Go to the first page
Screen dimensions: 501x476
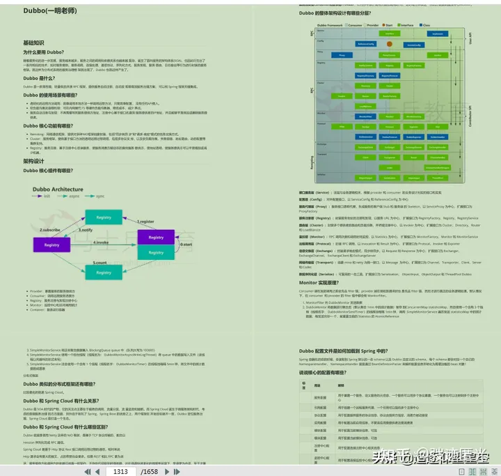(87, 472)
